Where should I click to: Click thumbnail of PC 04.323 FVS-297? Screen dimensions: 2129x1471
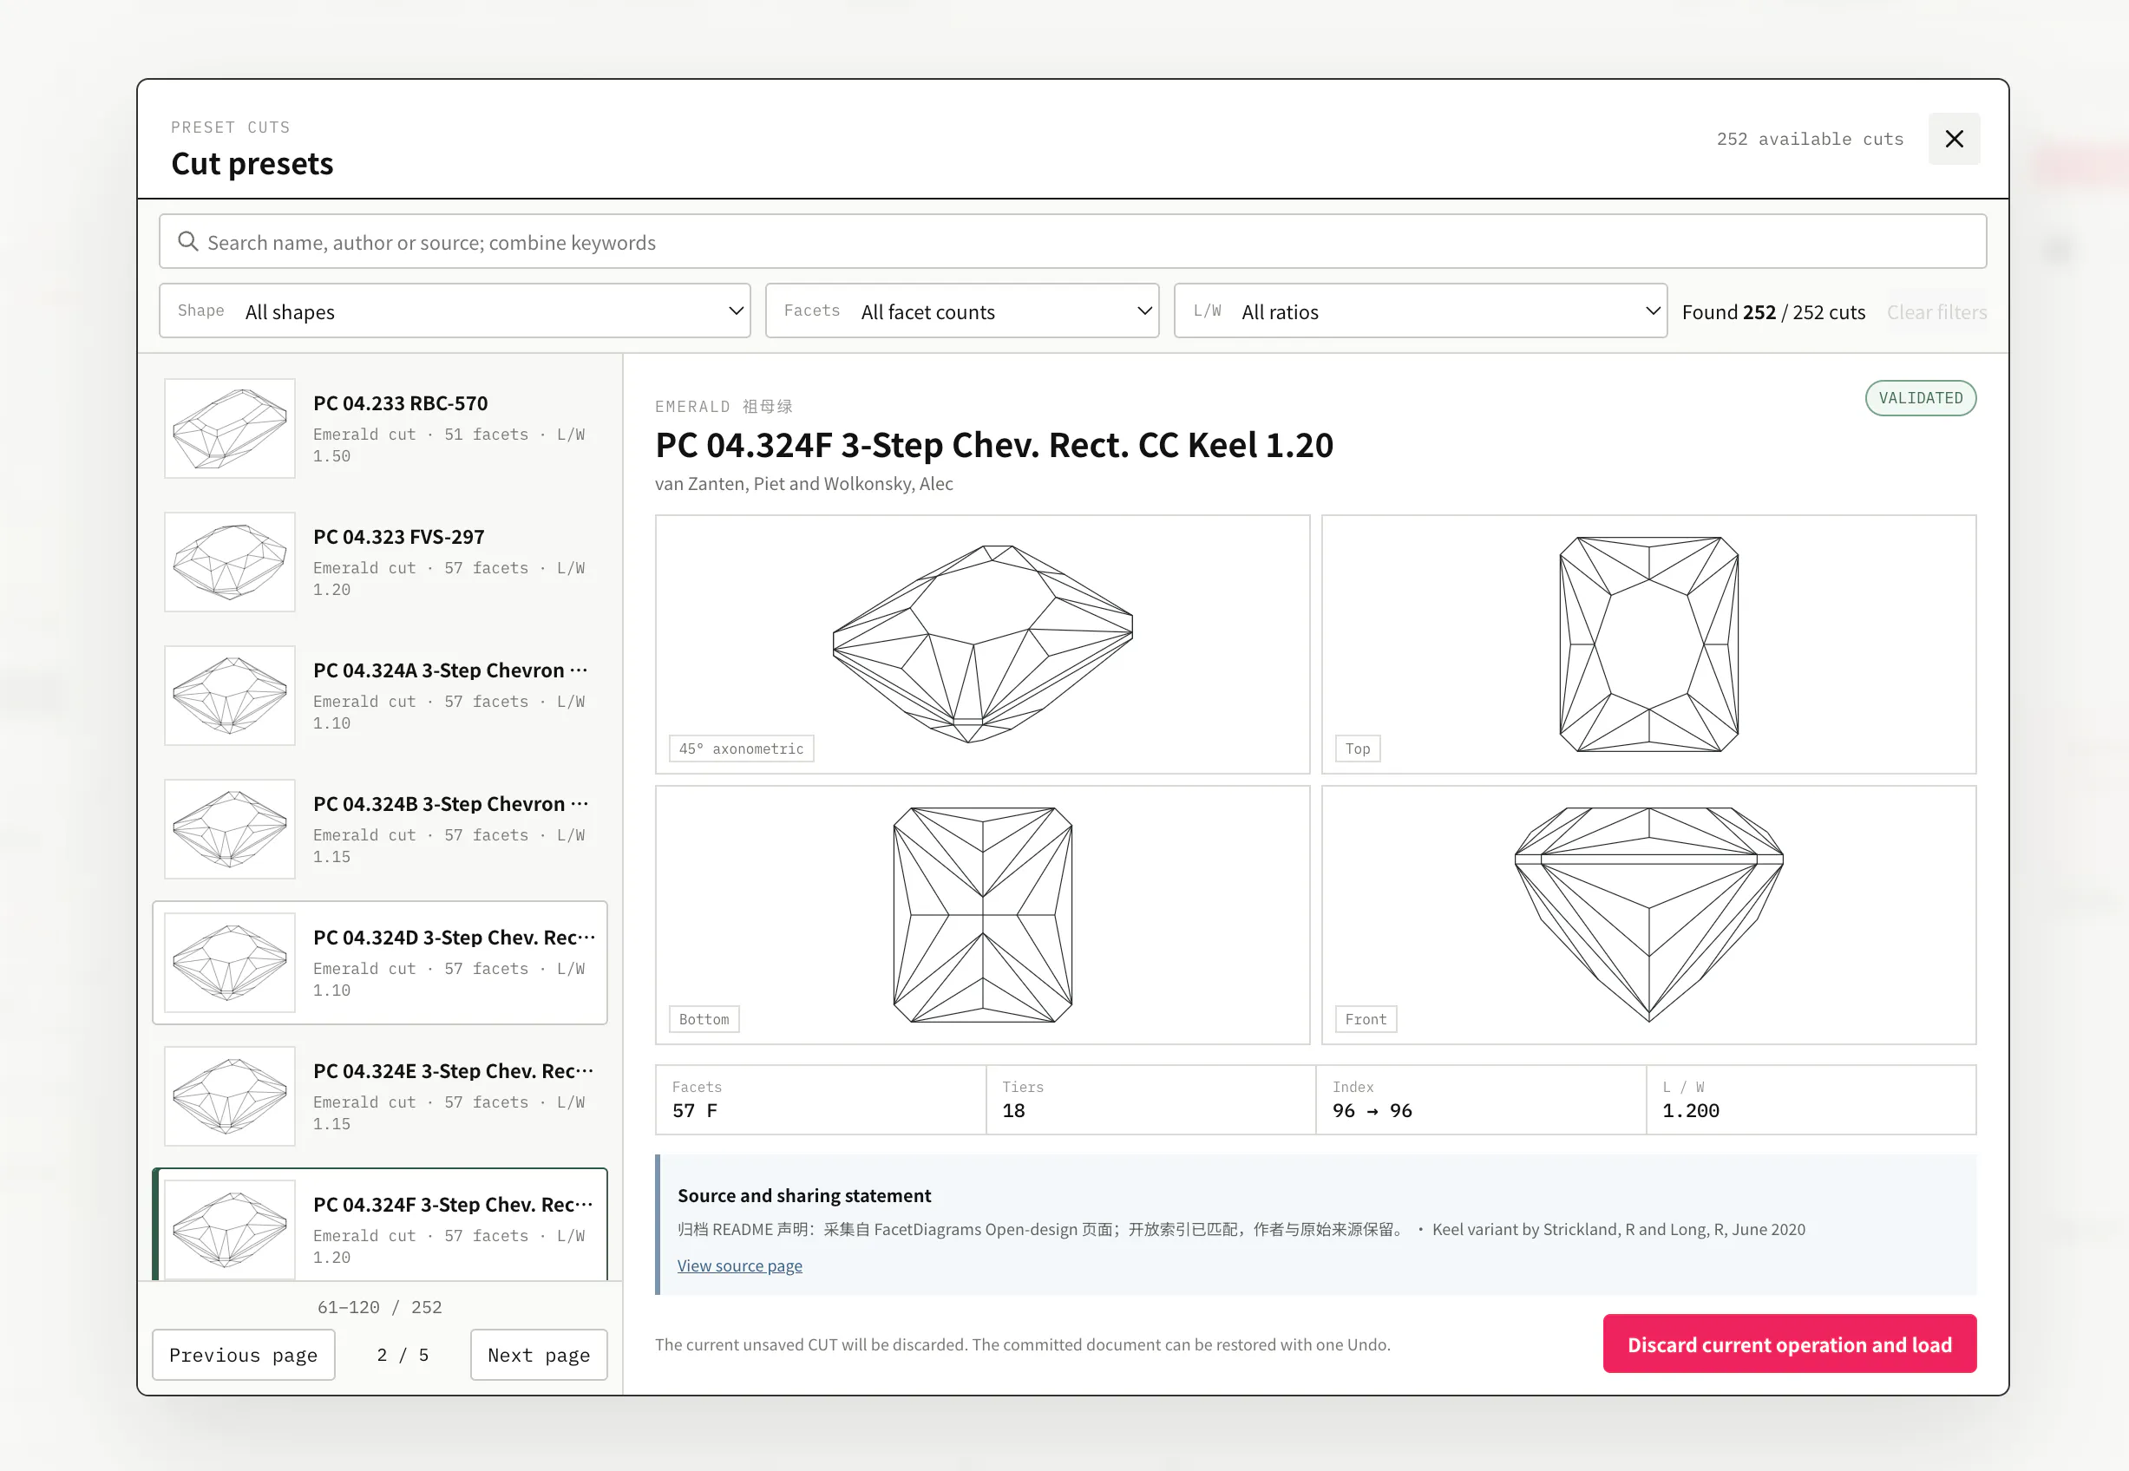point(230,562)
